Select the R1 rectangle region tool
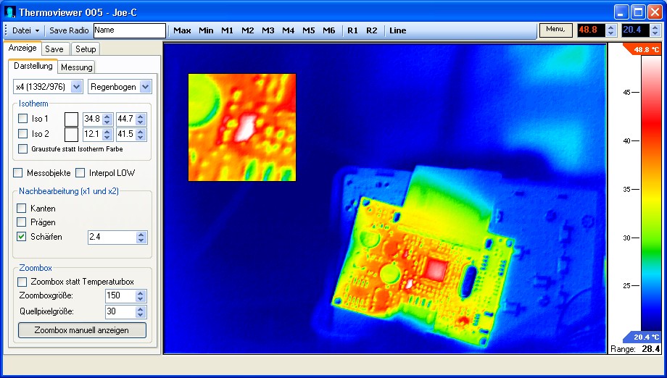The height and width of the screenshot is (378, 667). pyautogui.click(x=352, y=30)
